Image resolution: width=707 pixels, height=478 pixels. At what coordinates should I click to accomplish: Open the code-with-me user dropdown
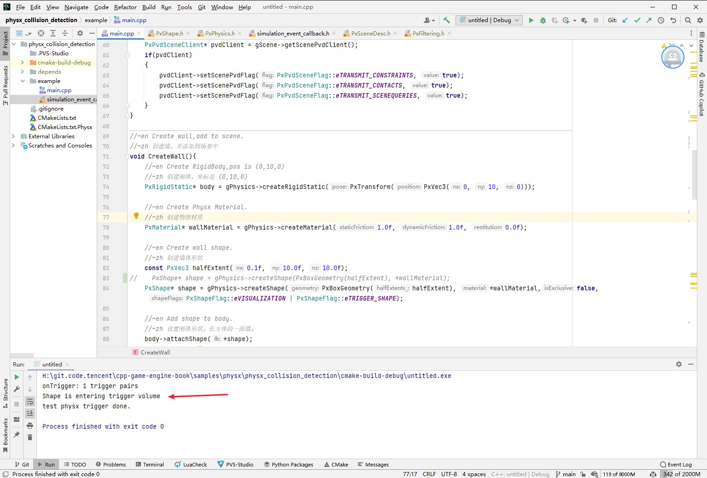pos(429,20)
